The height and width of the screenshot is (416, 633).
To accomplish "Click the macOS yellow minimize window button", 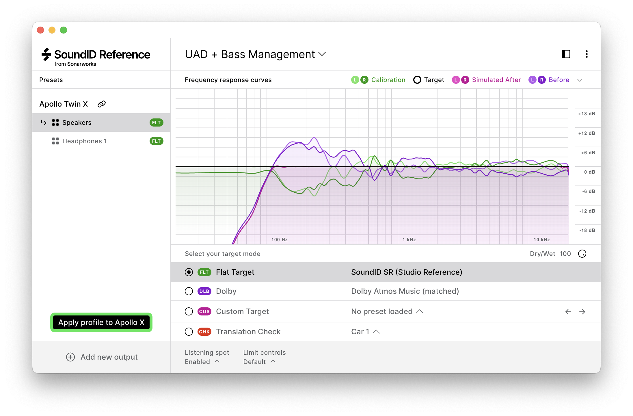I will pyautogui.click(x=52, y=30).
